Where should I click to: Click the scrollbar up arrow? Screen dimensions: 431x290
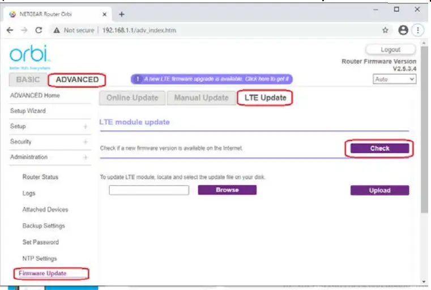[424, 43]
